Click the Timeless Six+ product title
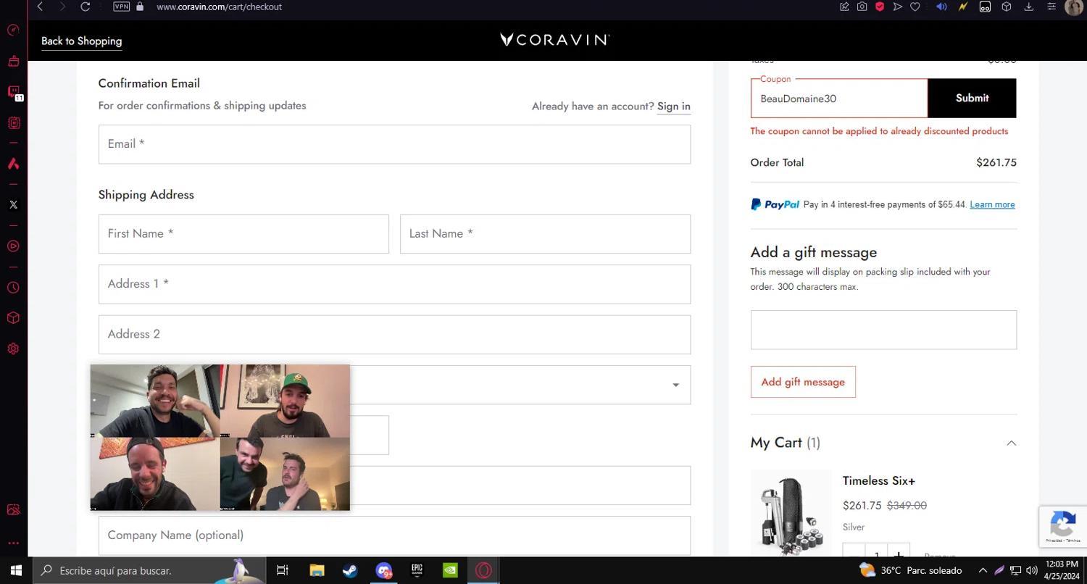This screenshot has height=584, width=1087. (x=878, y=480)
